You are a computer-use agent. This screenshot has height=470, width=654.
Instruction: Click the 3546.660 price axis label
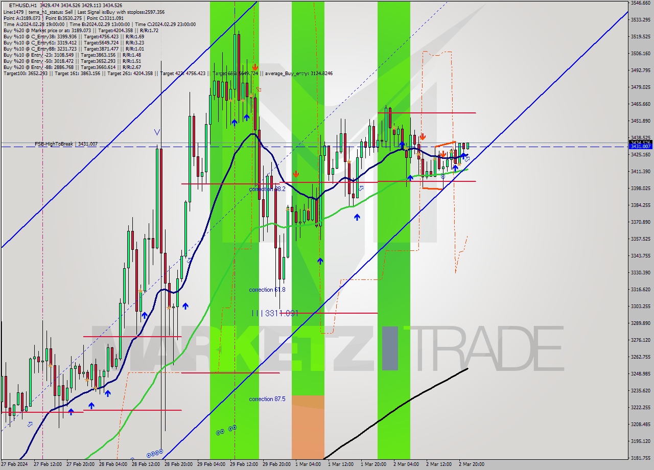point(641,3)
